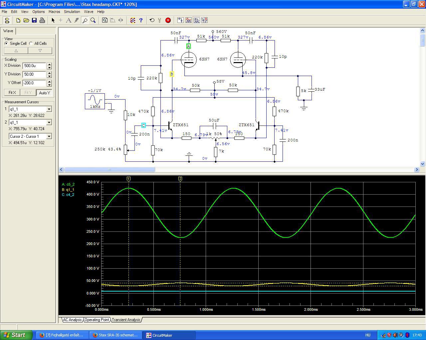Increase Y Offset with up spinner
Viewport: 426px width, 340px height.
point(50,82)
